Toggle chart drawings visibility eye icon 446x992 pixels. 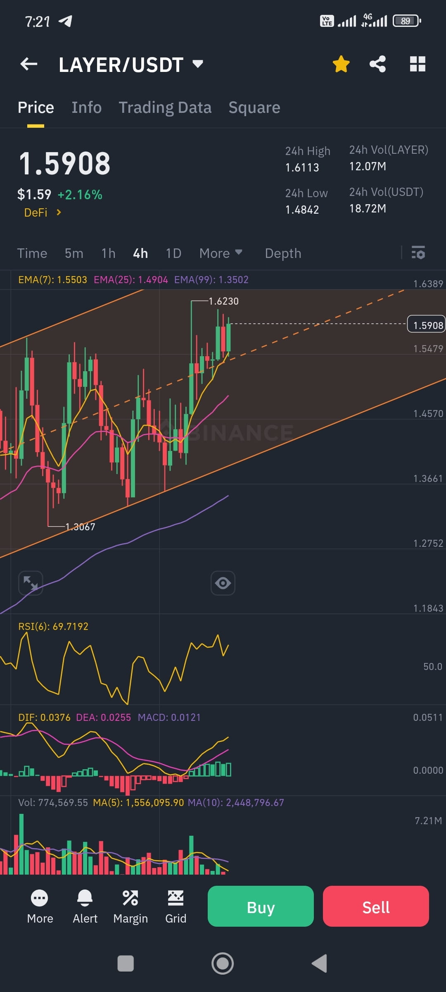click(223, 583)
